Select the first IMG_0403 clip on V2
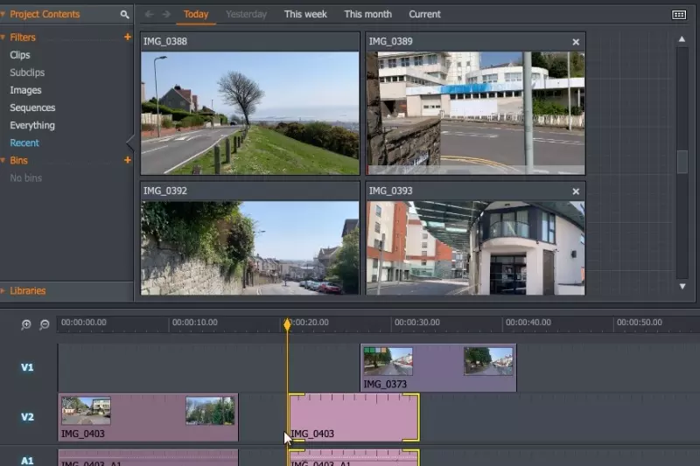Screen dimensions: 700x466 (148, 417)
